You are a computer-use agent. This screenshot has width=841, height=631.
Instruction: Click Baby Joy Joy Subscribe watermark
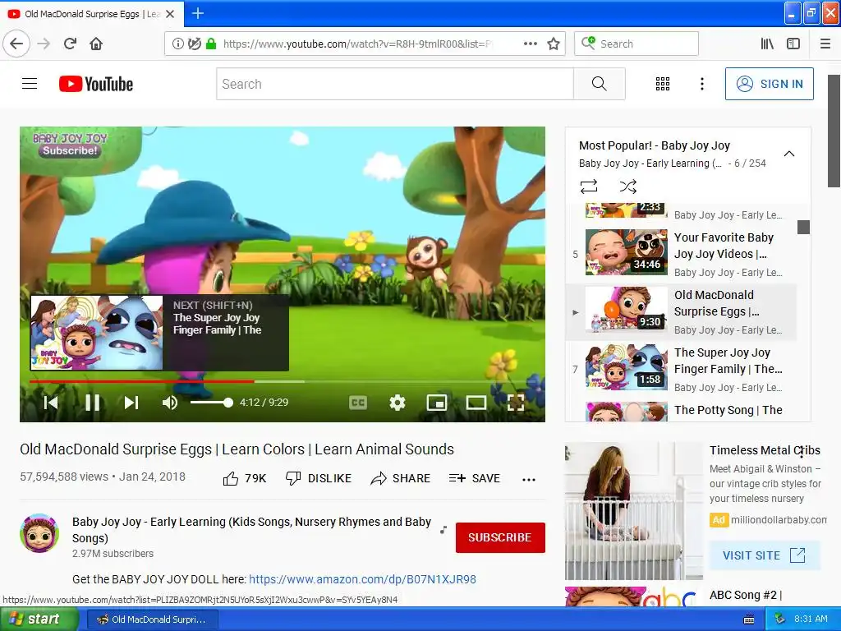click(70, 145)
